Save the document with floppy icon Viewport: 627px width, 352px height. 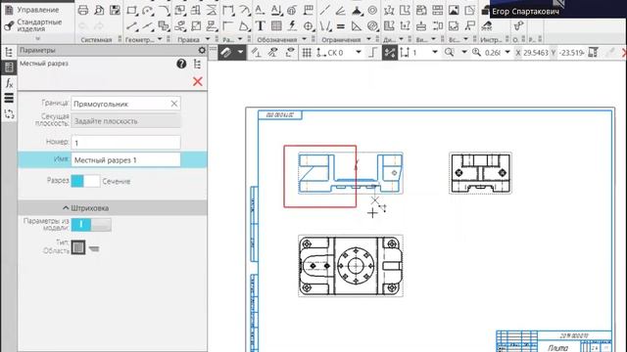point(116,10)
